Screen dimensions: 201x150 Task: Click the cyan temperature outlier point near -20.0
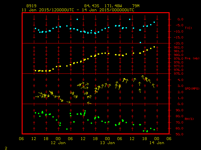tap(140, 42)
